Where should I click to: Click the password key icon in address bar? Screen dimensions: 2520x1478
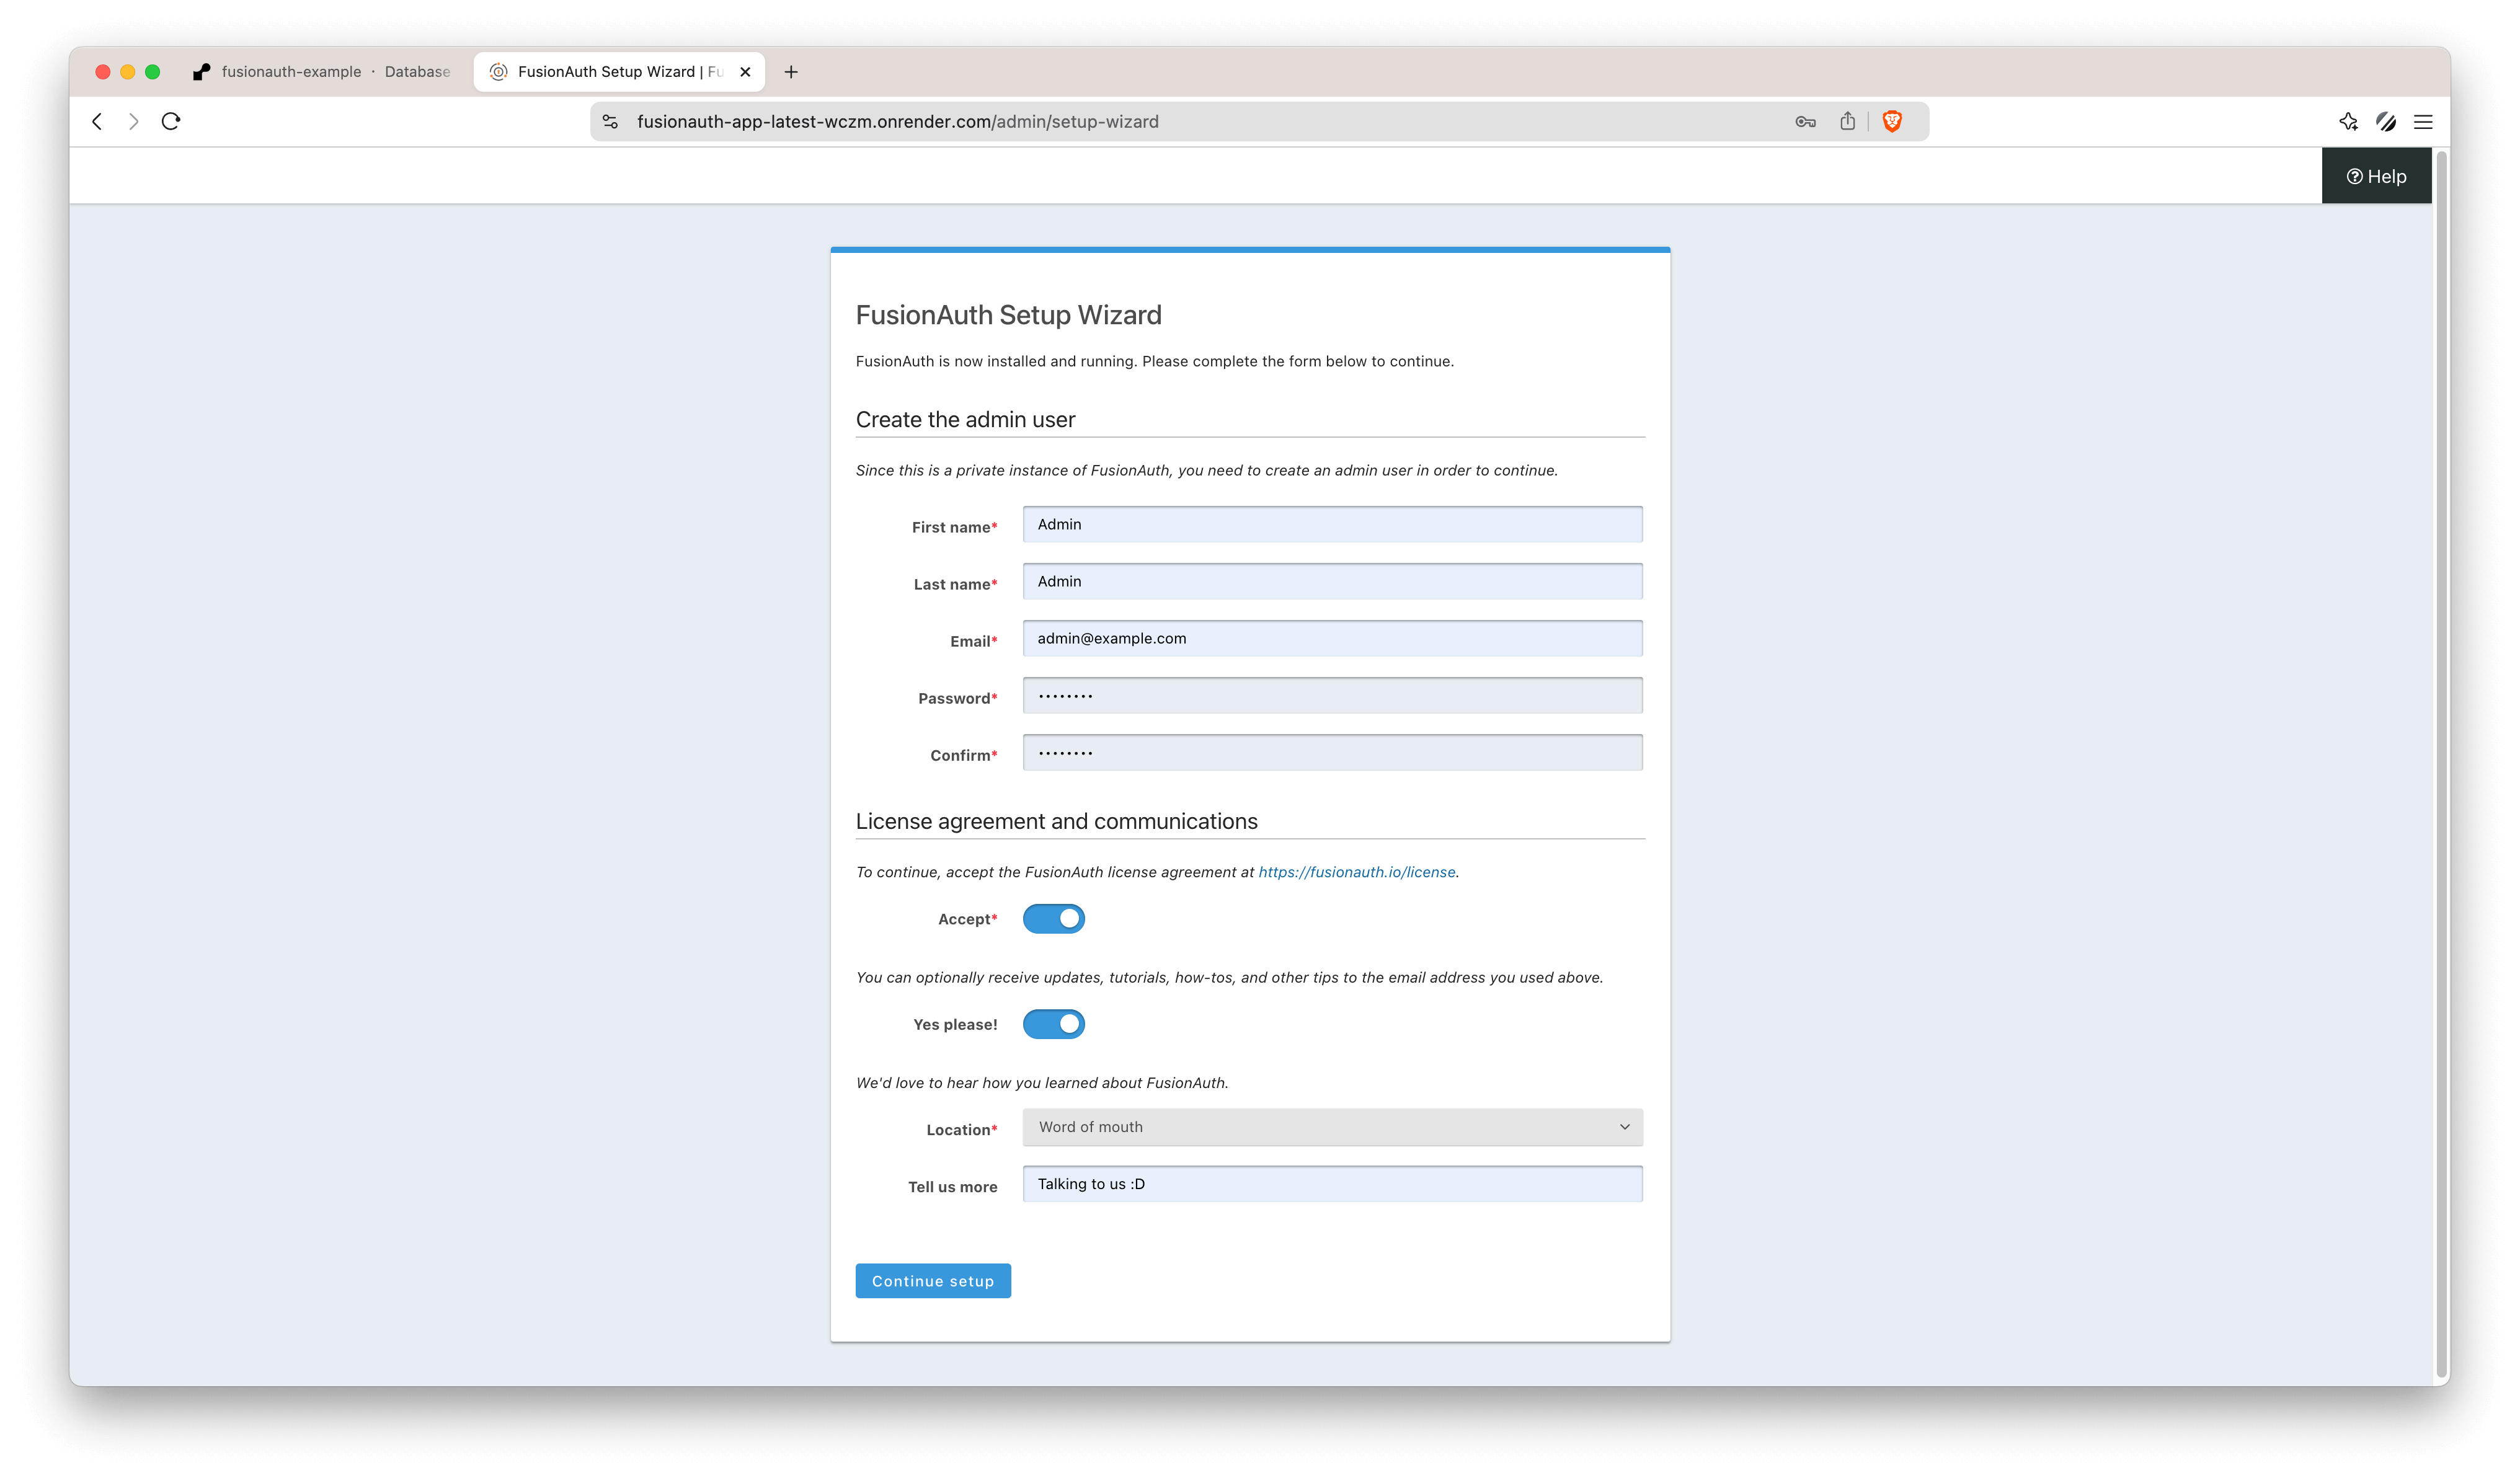pos(1805,122)
